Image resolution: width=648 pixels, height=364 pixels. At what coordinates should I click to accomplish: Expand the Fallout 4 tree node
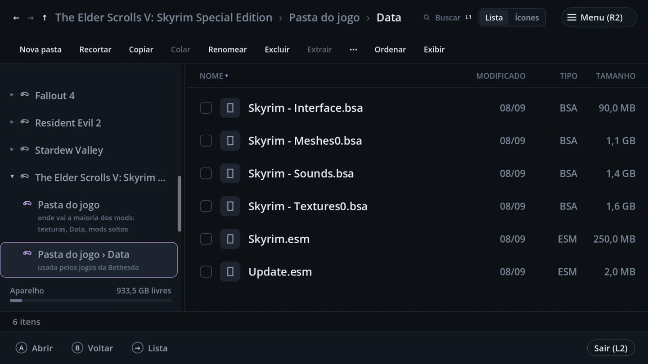coord(12,95)
